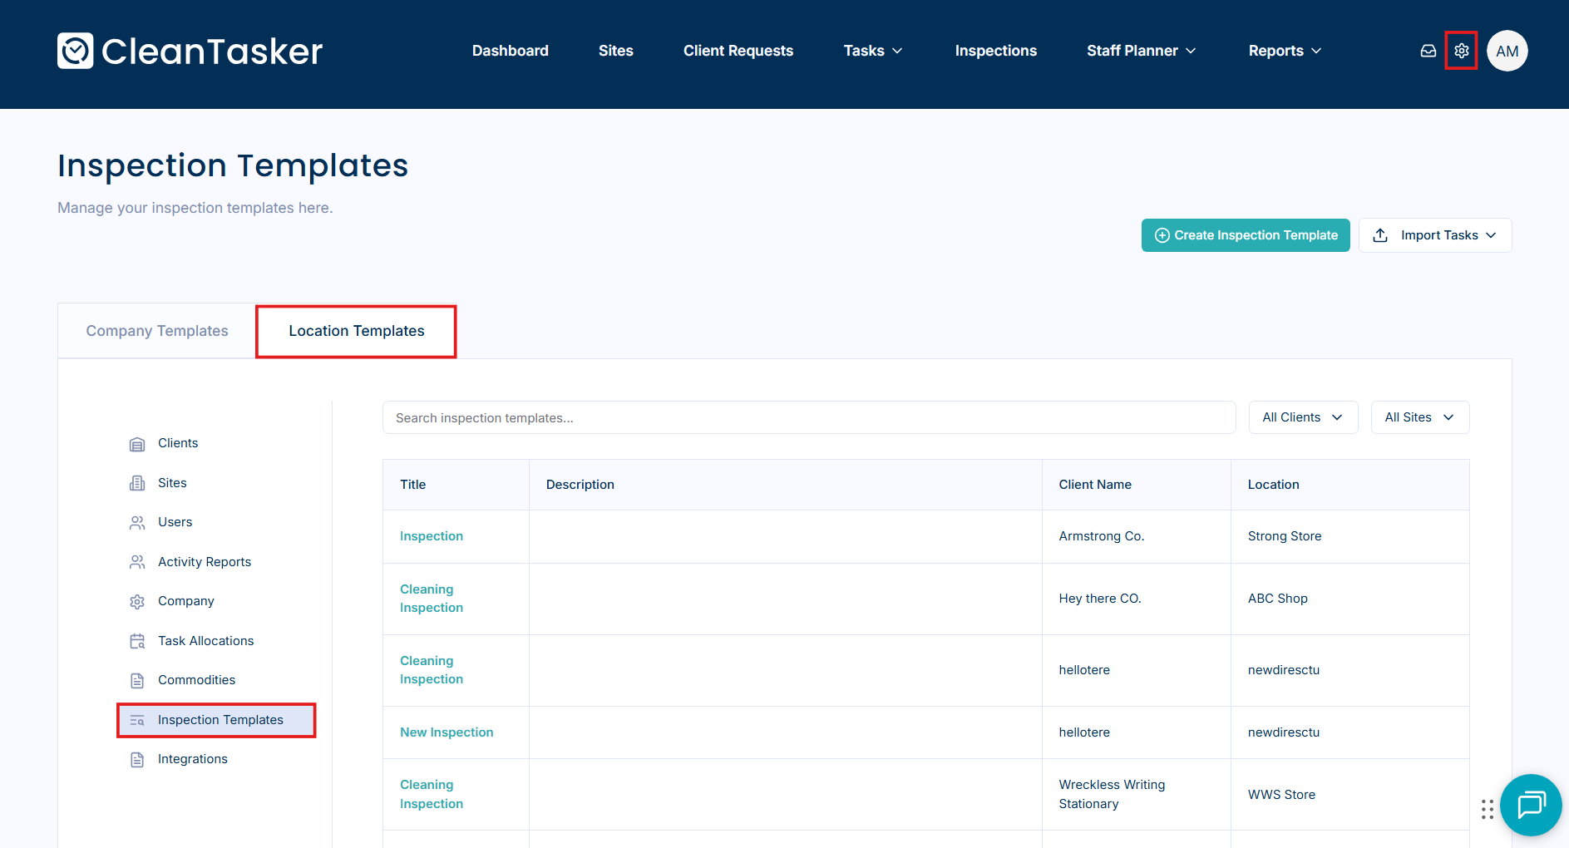Open the settings gear icon

click(x=1461, y=51)
